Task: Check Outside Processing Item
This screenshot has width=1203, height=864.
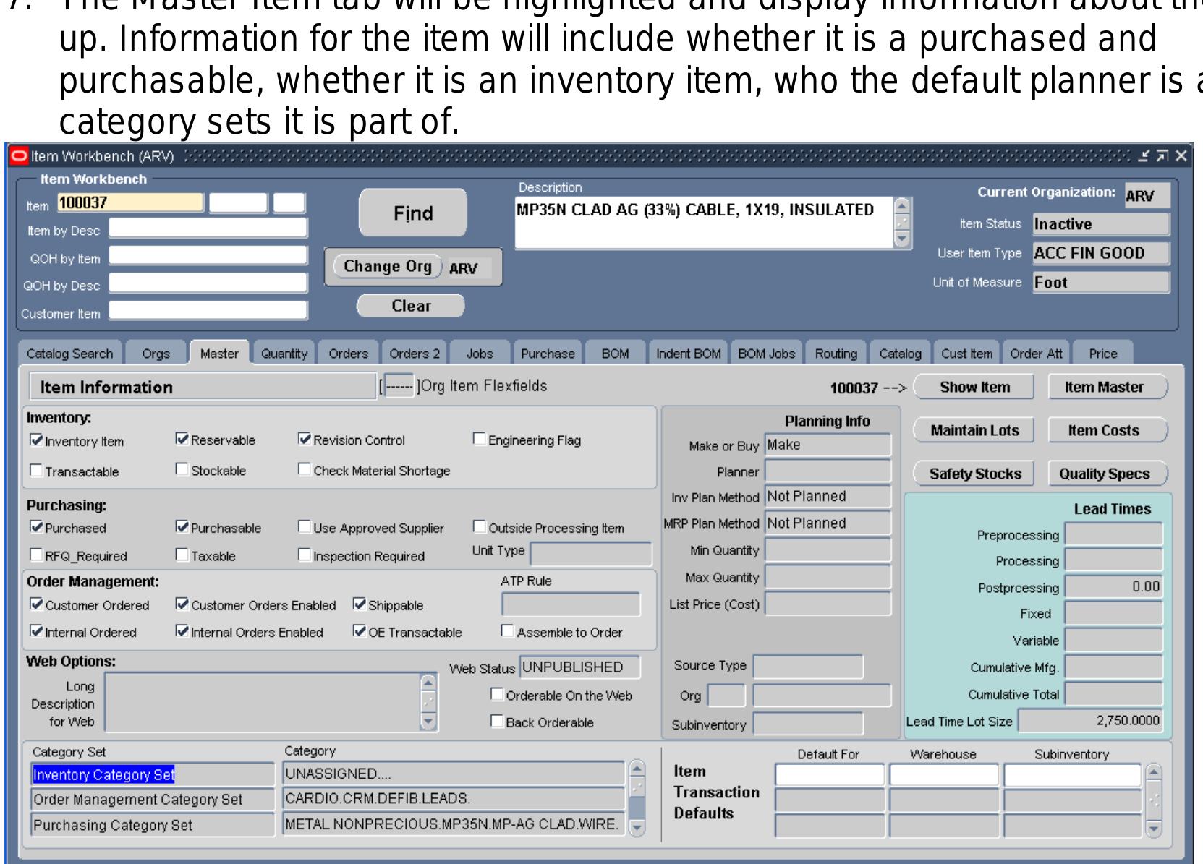Action: [x=479, y=526]
